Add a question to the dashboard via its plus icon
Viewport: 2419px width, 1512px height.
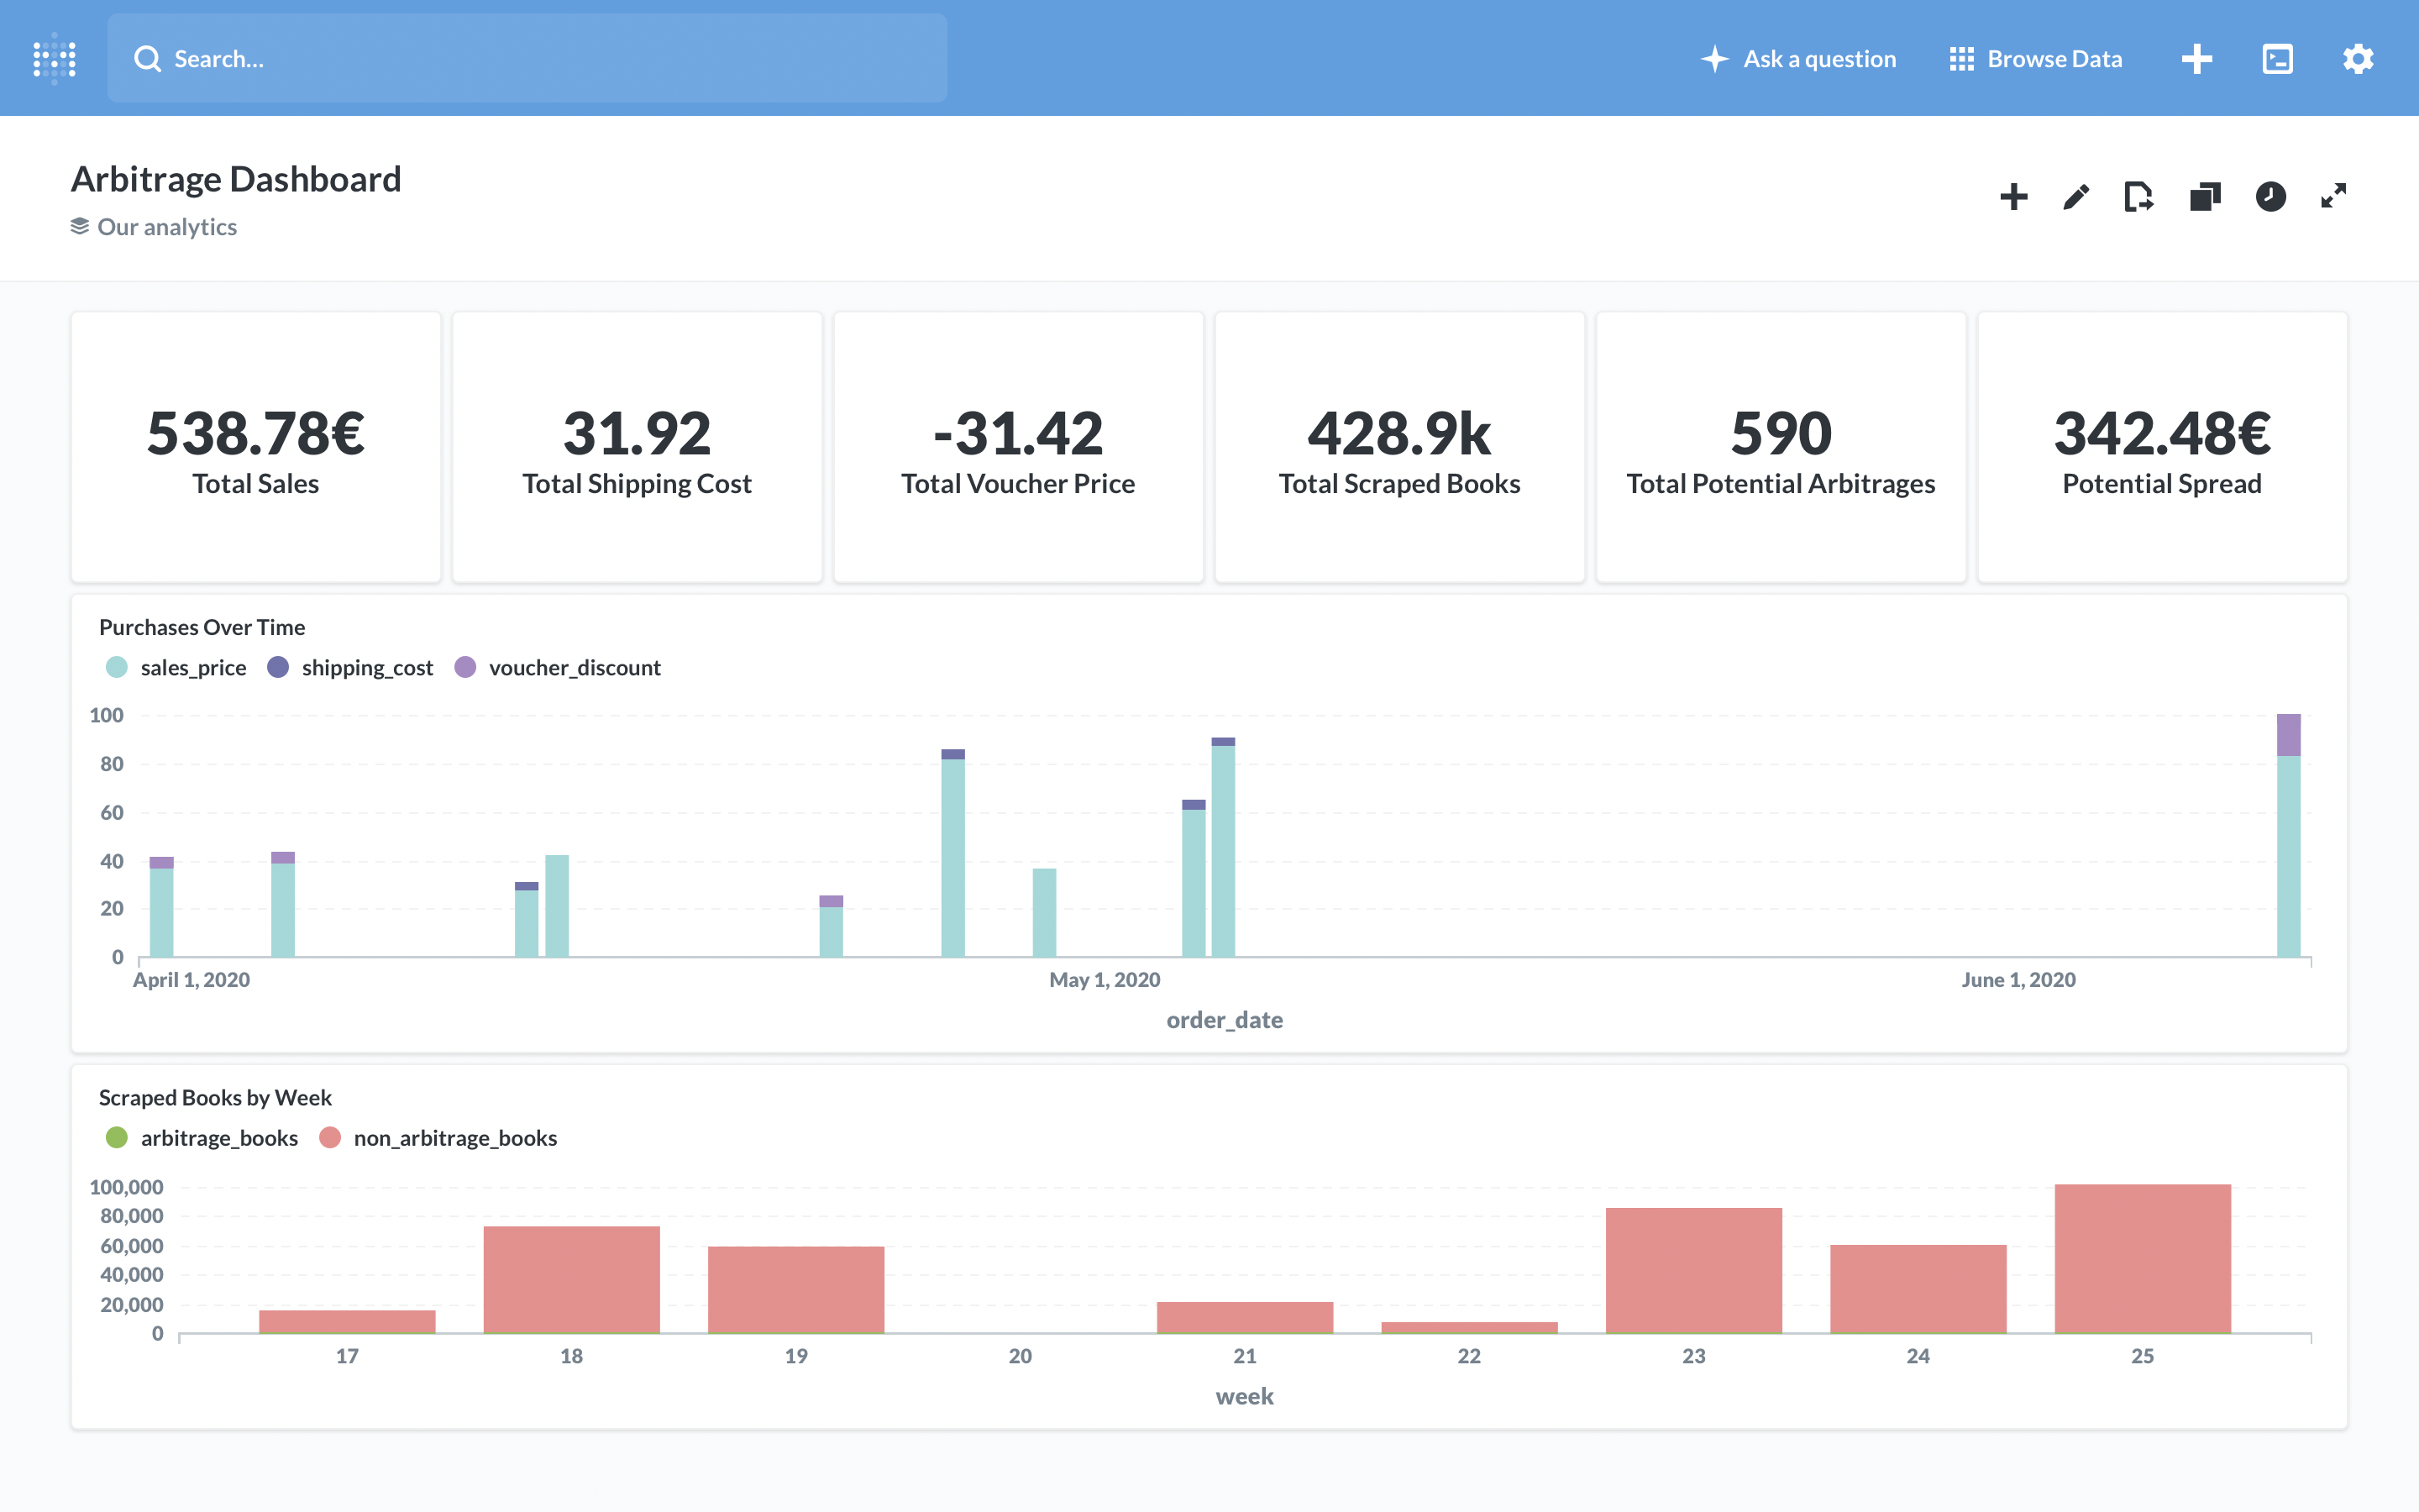click(x=2013, y=197)
